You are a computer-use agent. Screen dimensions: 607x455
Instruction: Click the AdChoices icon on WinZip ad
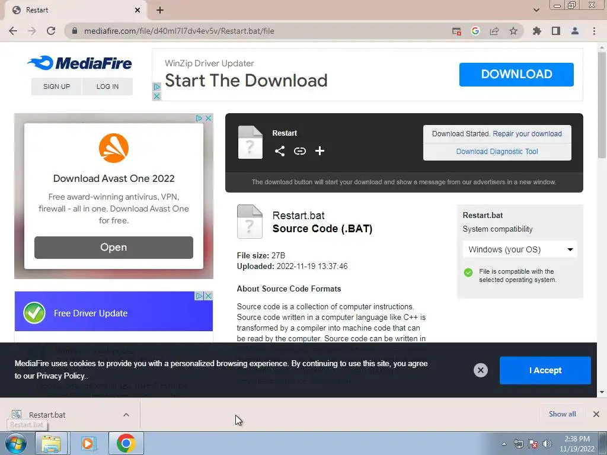156,87
